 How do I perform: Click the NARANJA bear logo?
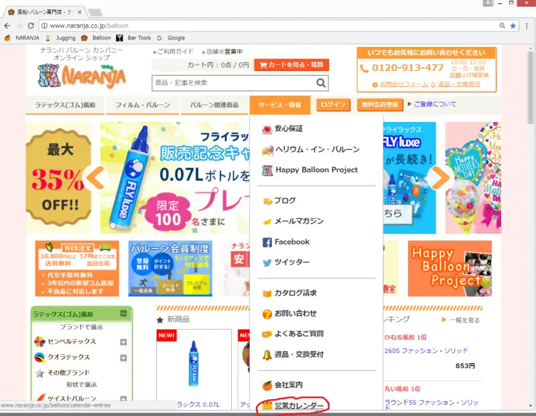tap(81, 75)
